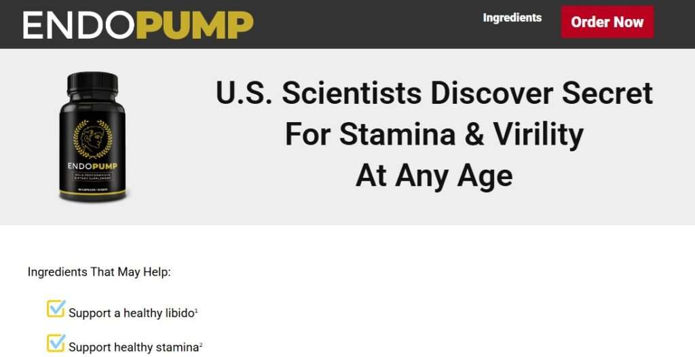Viewport: 695px width, 357px height.
Task: Open footnote 2 after healthy stamina
Action: pyautogui.click(x=201, y=345)
